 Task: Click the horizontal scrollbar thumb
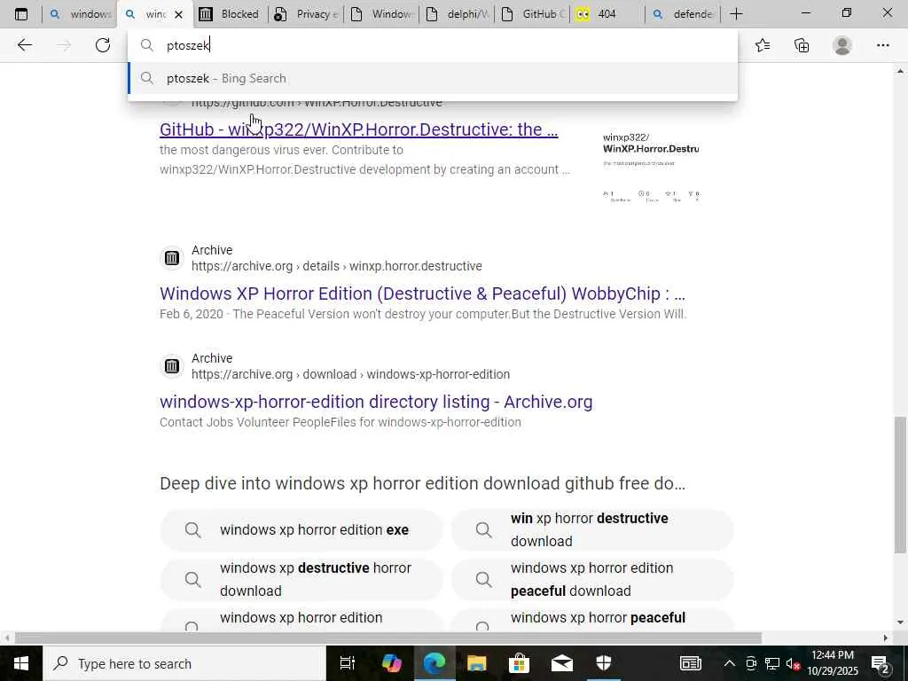coord(388,638)
